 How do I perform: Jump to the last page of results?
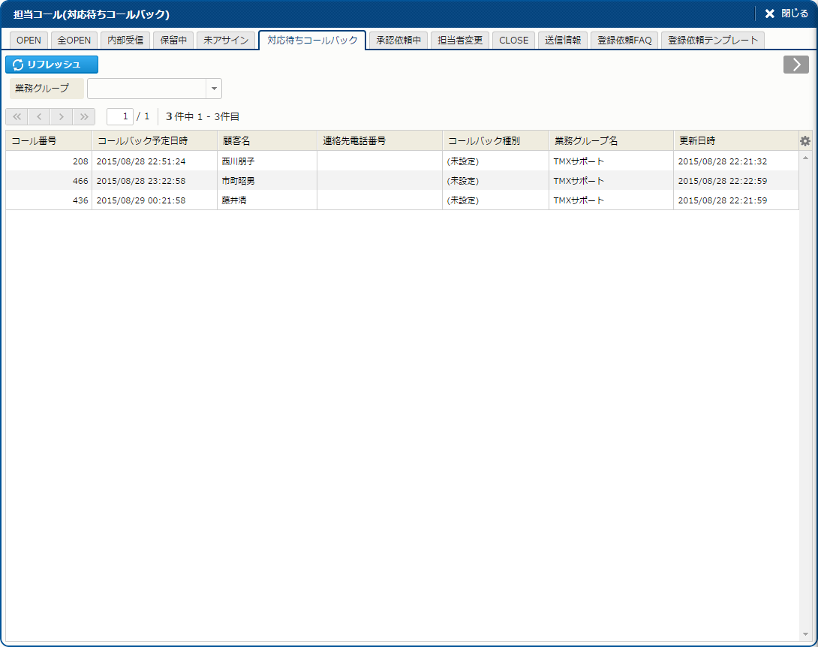click(x=84, y=116)
